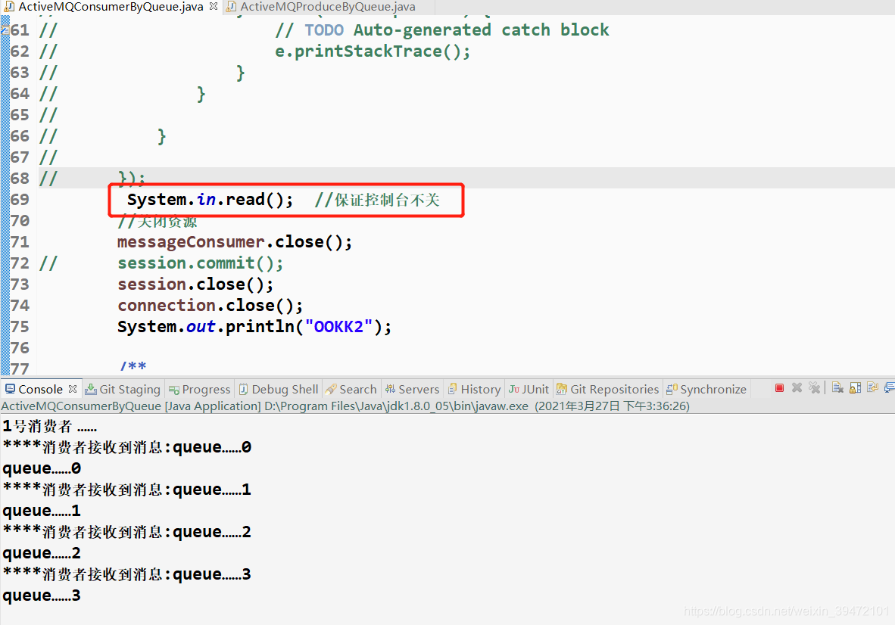
Task: Show the Servers tab
Action: coord(412,390)
